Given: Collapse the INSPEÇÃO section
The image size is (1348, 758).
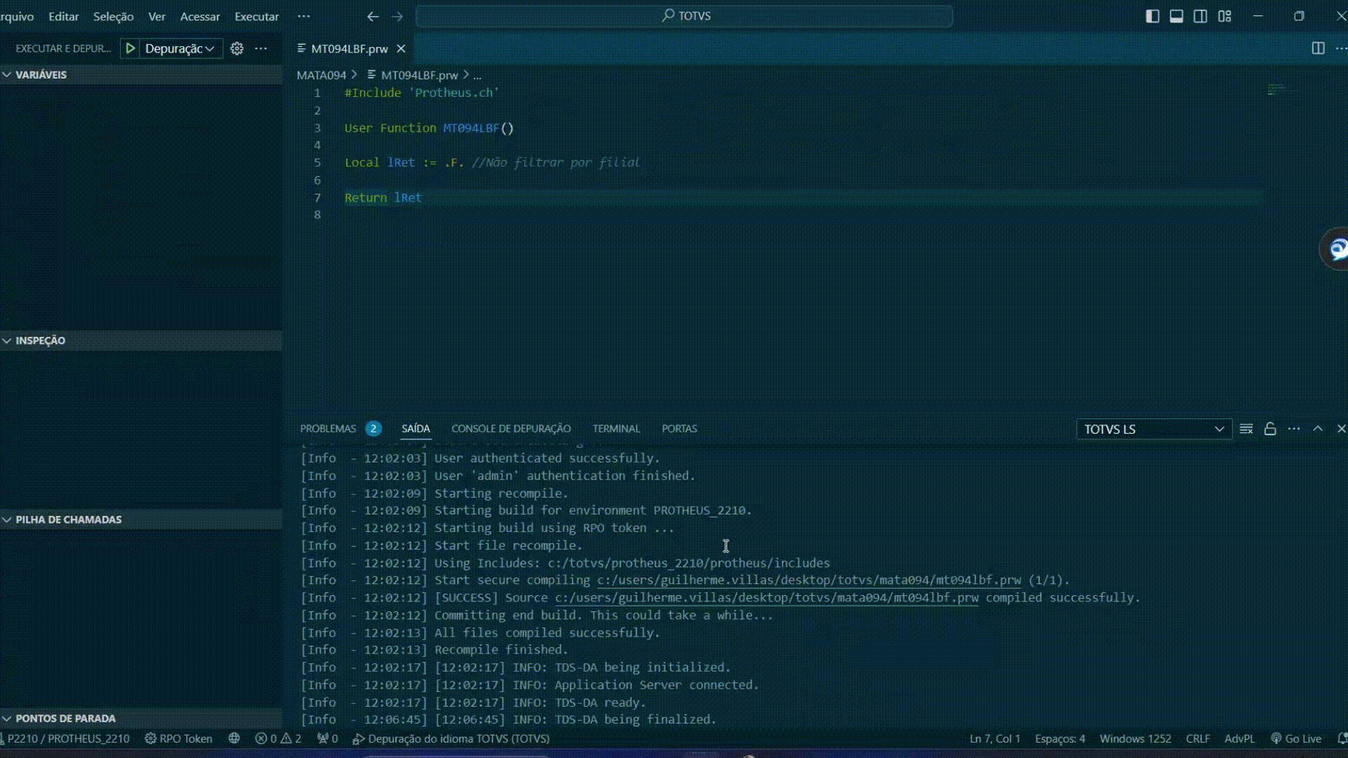Looking at the screenshot, I should click(140, 340).
